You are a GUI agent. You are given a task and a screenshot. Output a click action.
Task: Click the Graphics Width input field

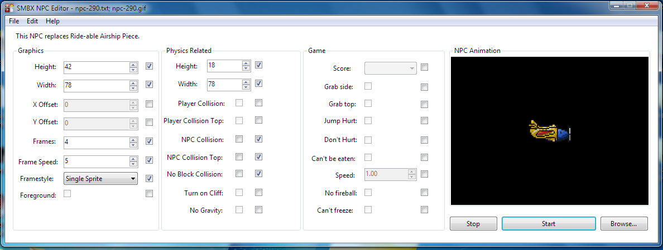point(97,85)
